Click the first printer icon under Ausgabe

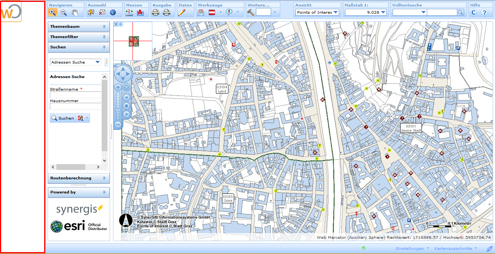(155, 12)
